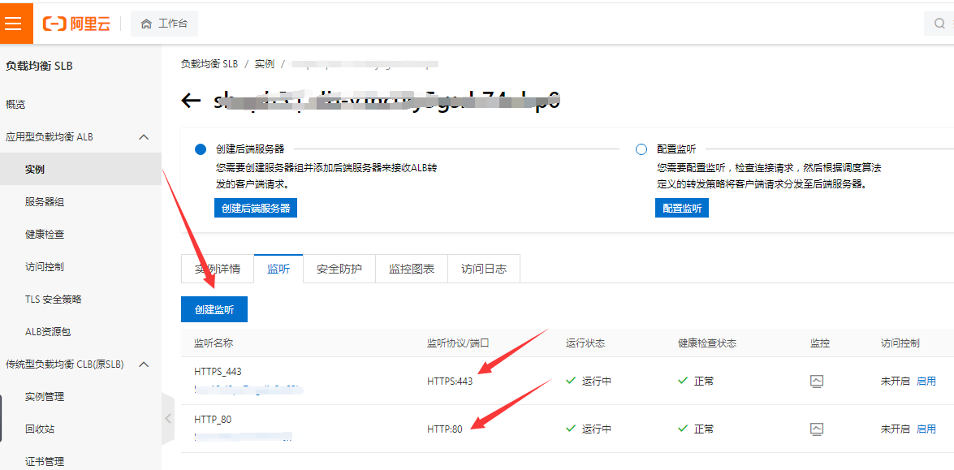Viewport: 954px width, 470px height.
Task: Open 服务器组 in the sidebar
Action: click(x=45, y=202)
